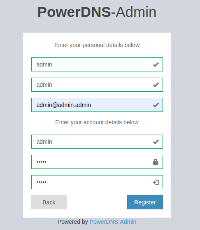Click the 'Enter your personal details below' text
The image size is (200, 230).
pos(97,45)
